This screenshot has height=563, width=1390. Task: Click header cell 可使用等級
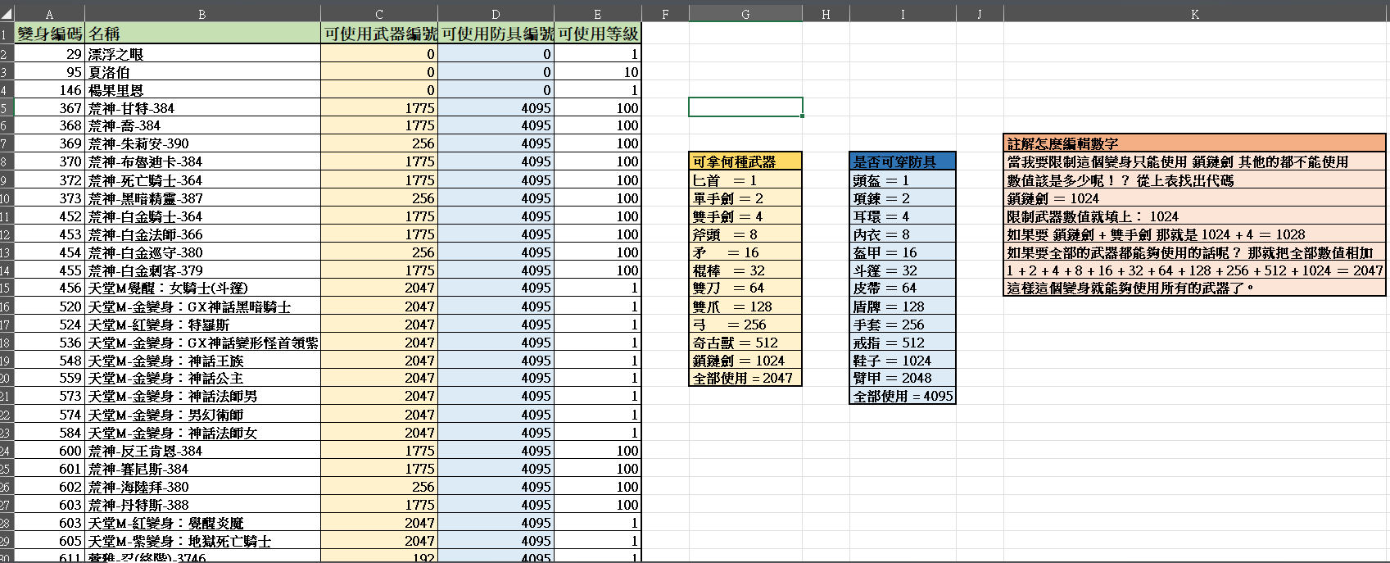click(x=598, y=34)
